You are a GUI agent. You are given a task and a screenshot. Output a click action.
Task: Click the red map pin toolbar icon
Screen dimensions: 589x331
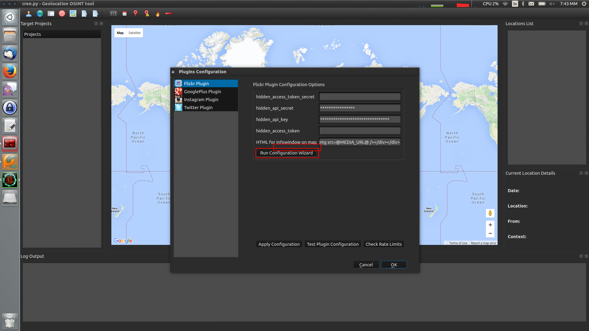[x=135, y=13]
